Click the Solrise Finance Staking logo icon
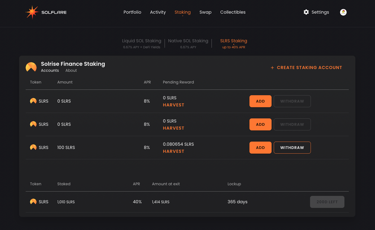Image resolution: width=375 pixels, height=230 pixels. pos(31,67)
